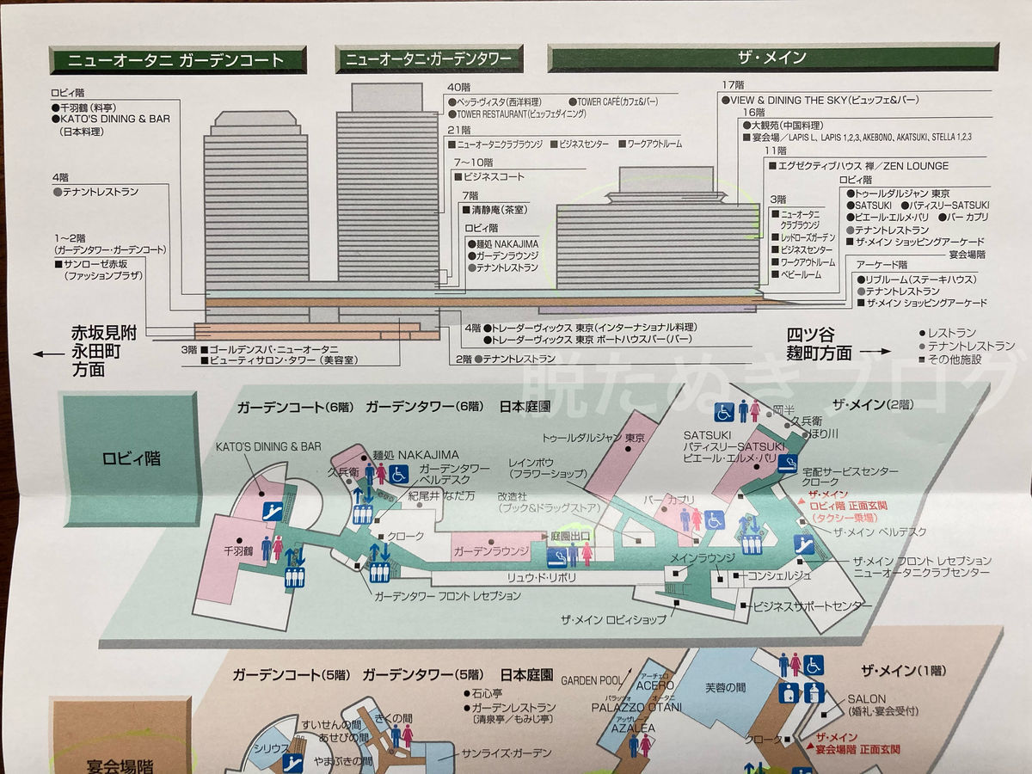The height and width of the screenshot is (774, 1032).
Task: Tap the wheelchair icon beside バー カプリ
Action: pos(715,519)
